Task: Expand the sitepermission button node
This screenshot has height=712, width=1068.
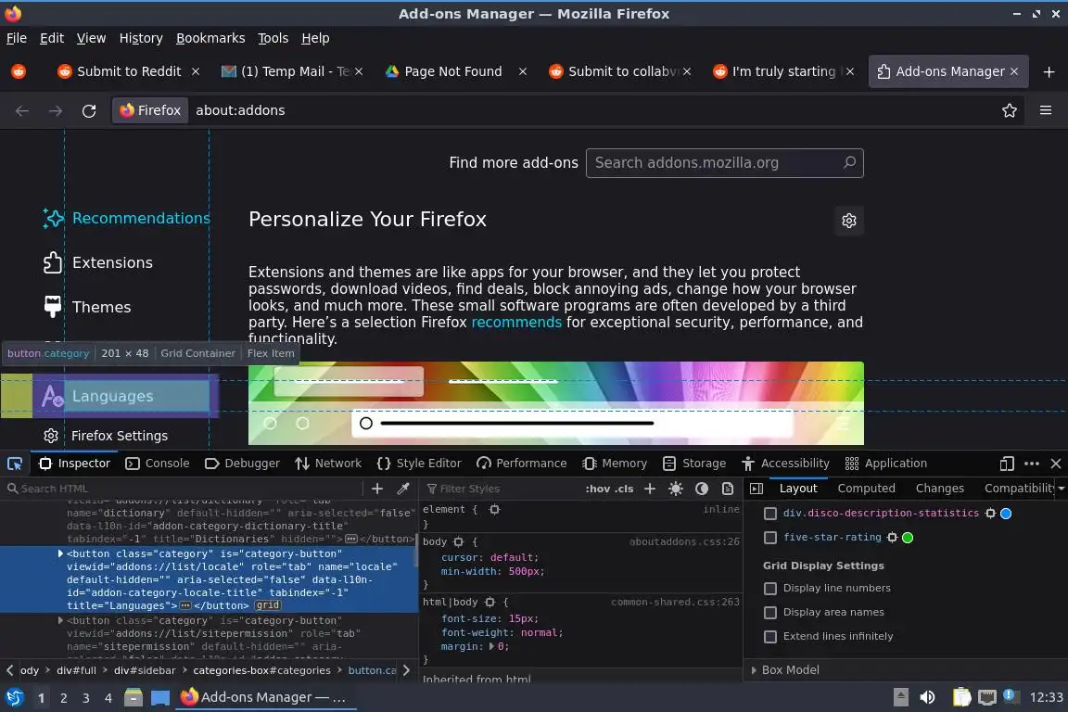Action: coord(60,621)
